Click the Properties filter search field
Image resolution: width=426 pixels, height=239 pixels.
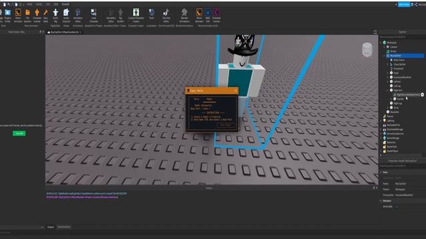coord(402,166)
